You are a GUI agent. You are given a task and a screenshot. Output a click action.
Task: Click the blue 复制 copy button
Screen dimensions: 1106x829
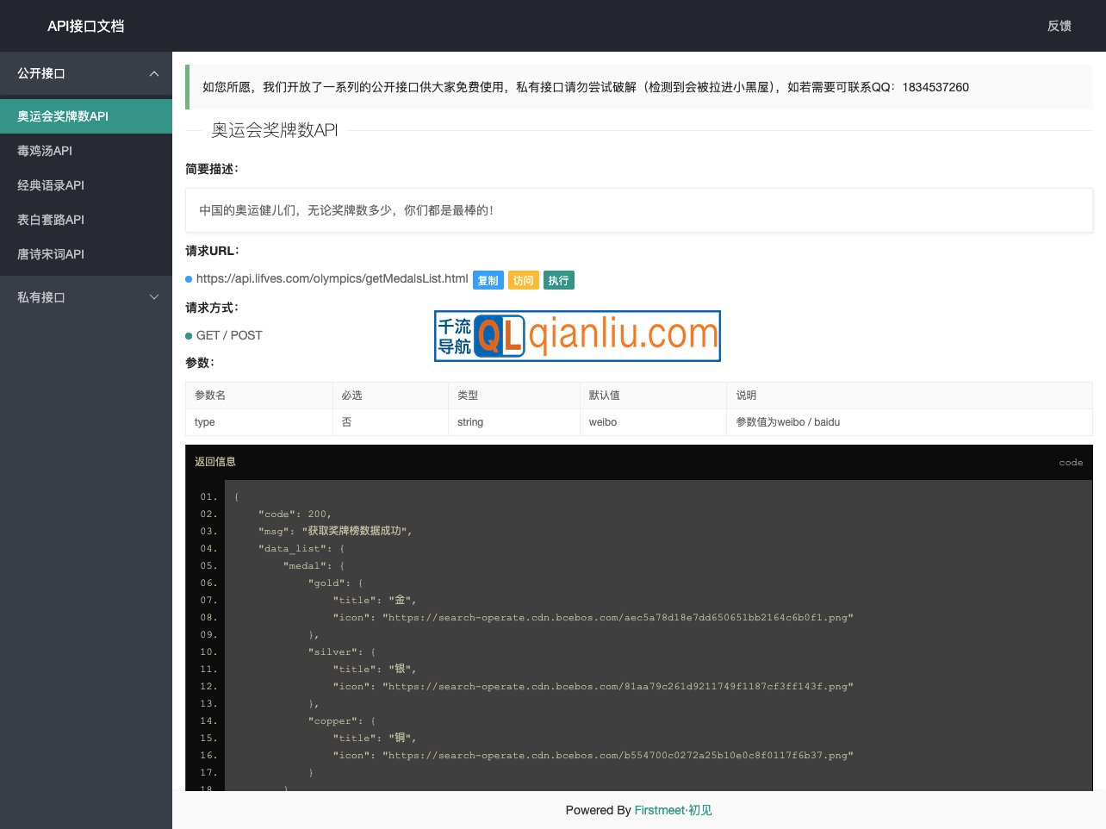click(488, 280)
